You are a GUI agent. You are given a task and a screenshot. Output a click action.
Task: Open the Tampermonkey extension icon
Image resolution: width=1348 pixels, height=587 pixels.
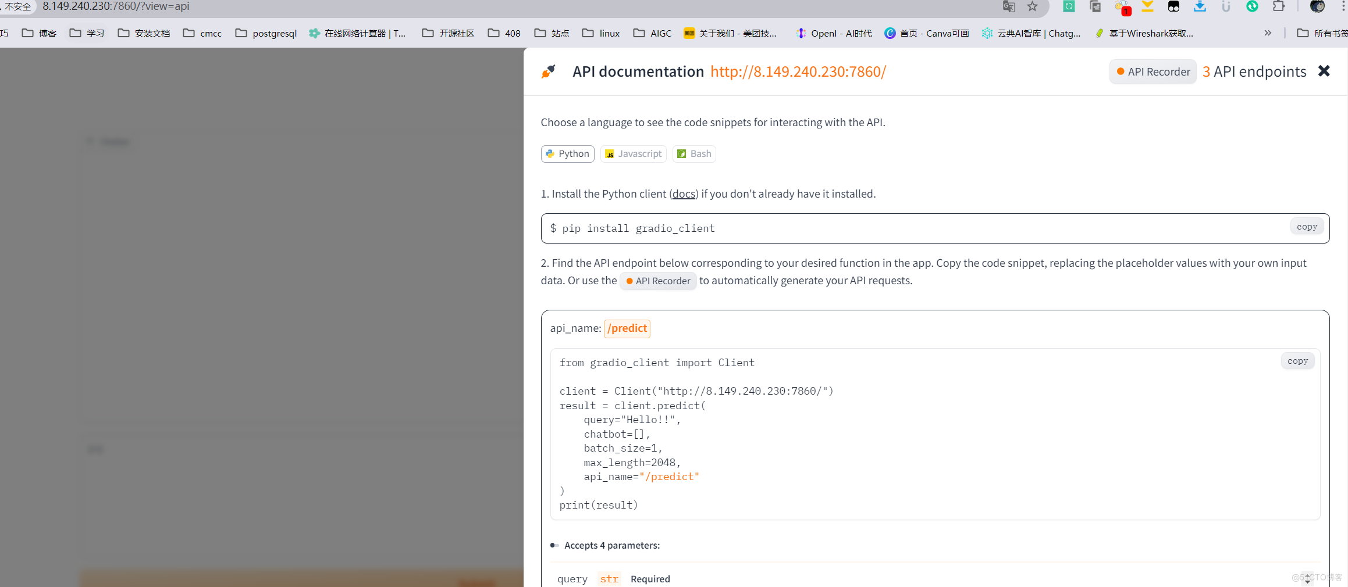1173,6
